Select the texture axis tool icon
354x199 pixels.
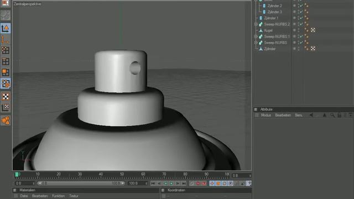click(x=6, y=108)
